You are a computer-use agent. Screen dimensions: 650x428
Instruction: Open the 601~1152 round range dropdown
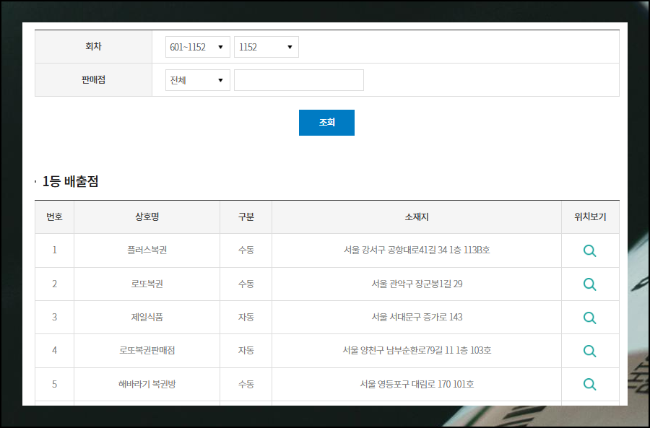(x=198, y=47)
